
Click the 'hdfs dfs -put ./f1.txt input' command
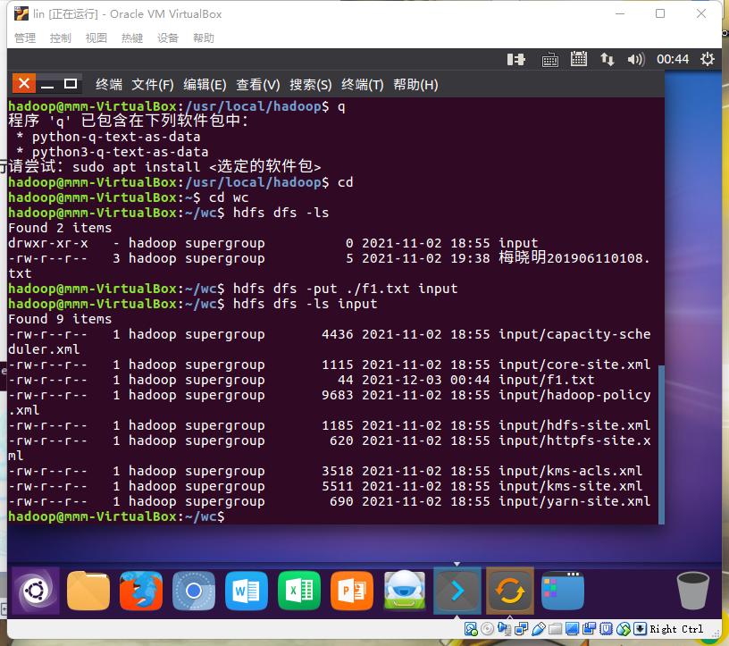pyautogui.click(x=345, y=289)
